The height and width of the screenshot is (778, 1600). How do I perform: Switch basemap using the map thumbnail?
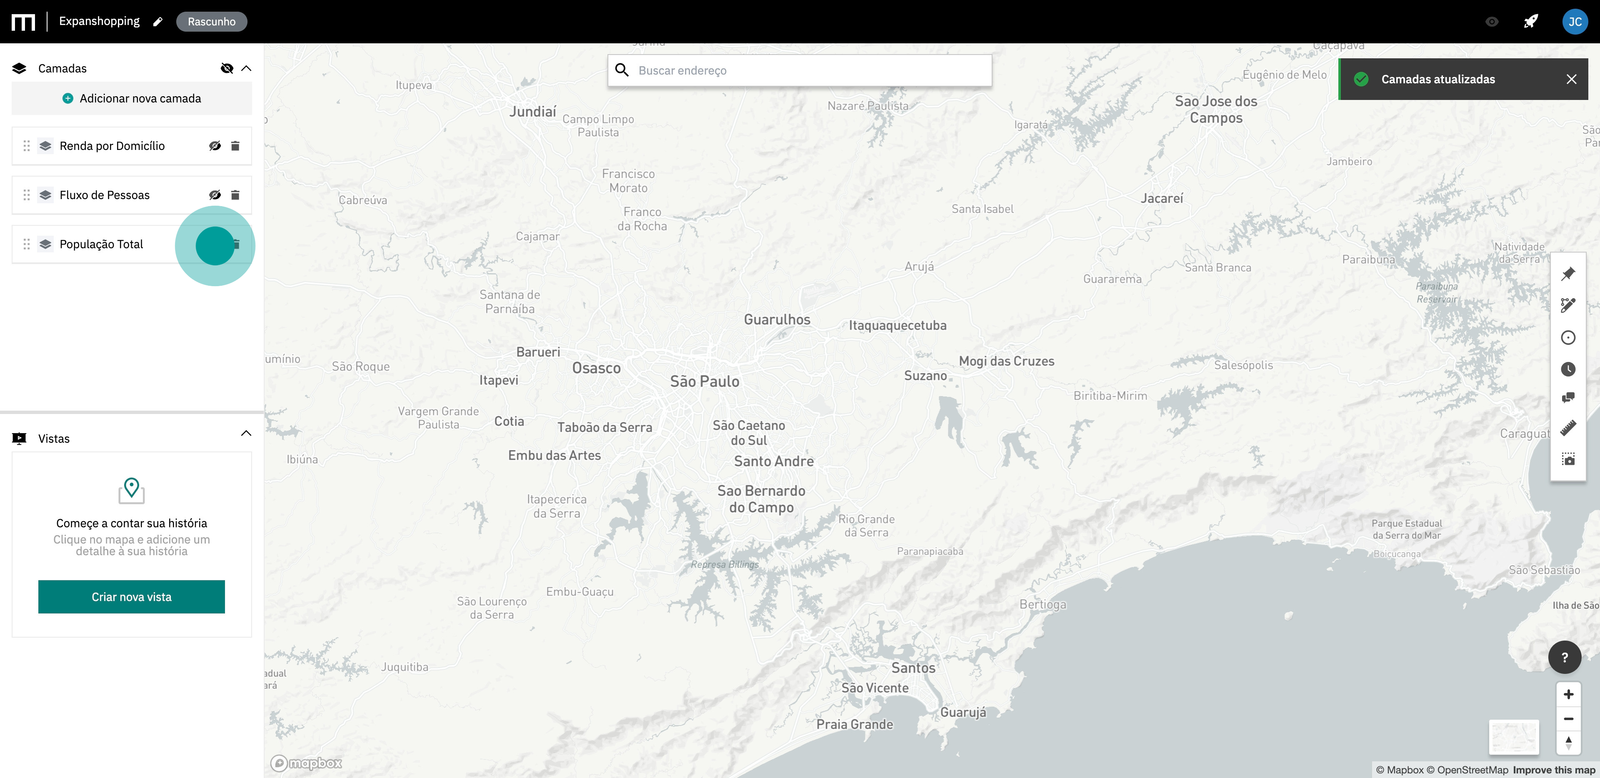point(1514,737)
